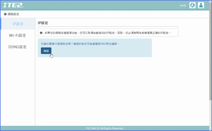The height and width of the screenshot is (131, 212).
Task: Click the warning message about NAS無法連線
Action: (x=80, y=44)
